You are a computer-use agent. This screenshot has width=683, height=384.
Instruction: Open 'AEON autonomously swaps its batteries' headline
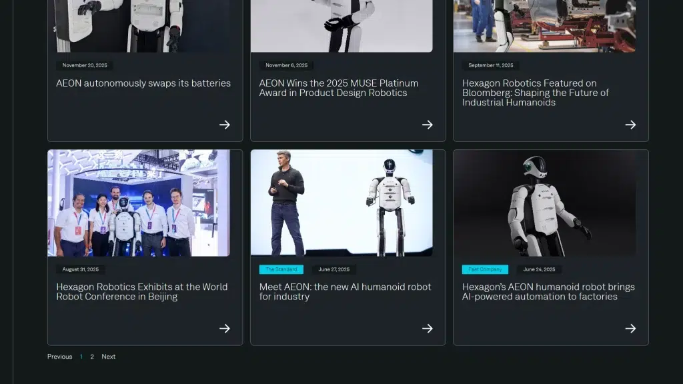(143, 83)
